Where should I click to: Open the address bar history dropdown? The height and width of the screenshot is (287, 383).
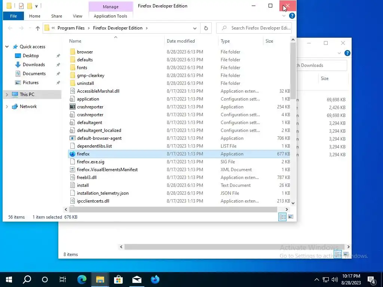[x=194, y=28]
